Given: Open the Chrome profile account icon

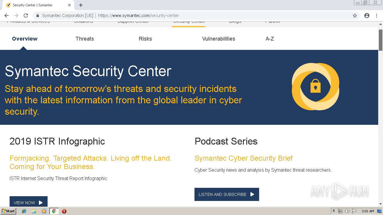Looking at the screenshot, I should tap(367, 16).
